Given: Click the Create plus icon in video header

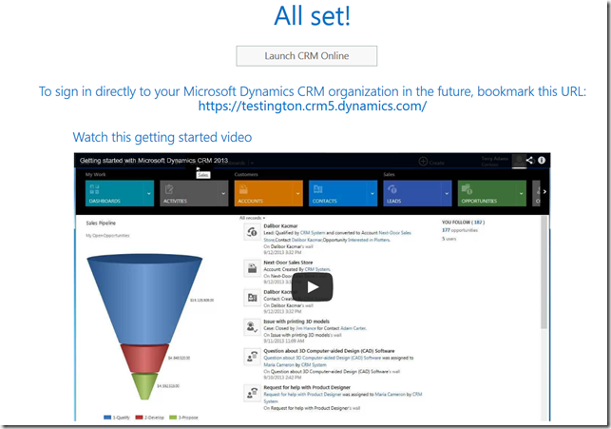Looking at the screenshot, I should [423, 161].
